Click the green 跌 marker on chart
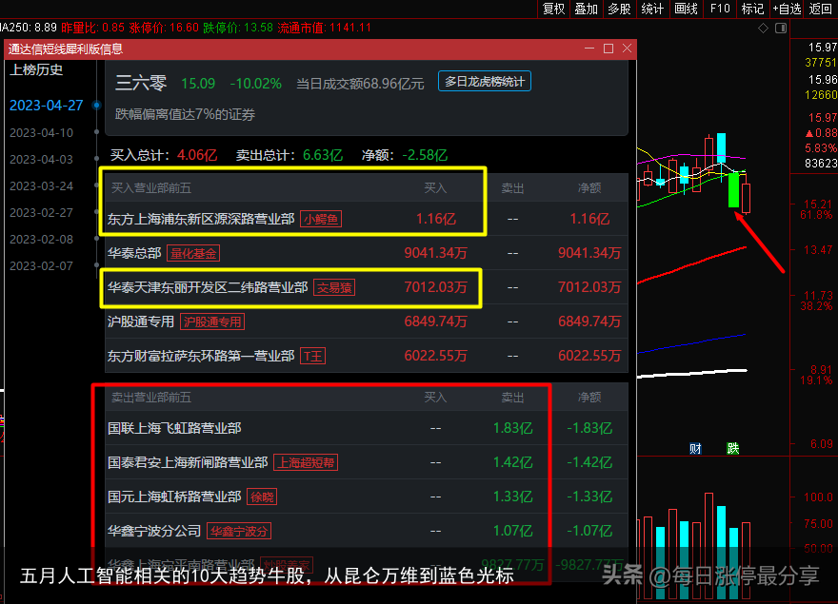The width and height of the screenshot is (838, 604). coord(732,449)
